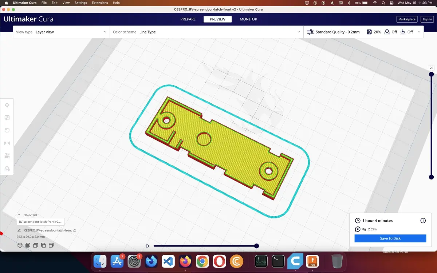
Task: Open Per Model Settings tool
Action: pos(7,156)
